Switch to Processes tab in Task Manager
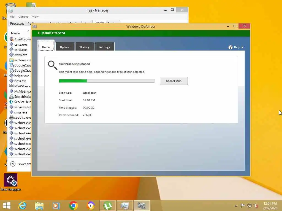Viewport: 282px width, 211px height. (17, 24)
